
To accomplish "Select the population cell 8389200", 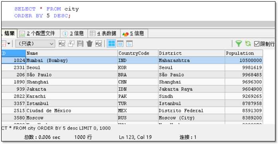I will pyautogui.click(x=244, y=118).
